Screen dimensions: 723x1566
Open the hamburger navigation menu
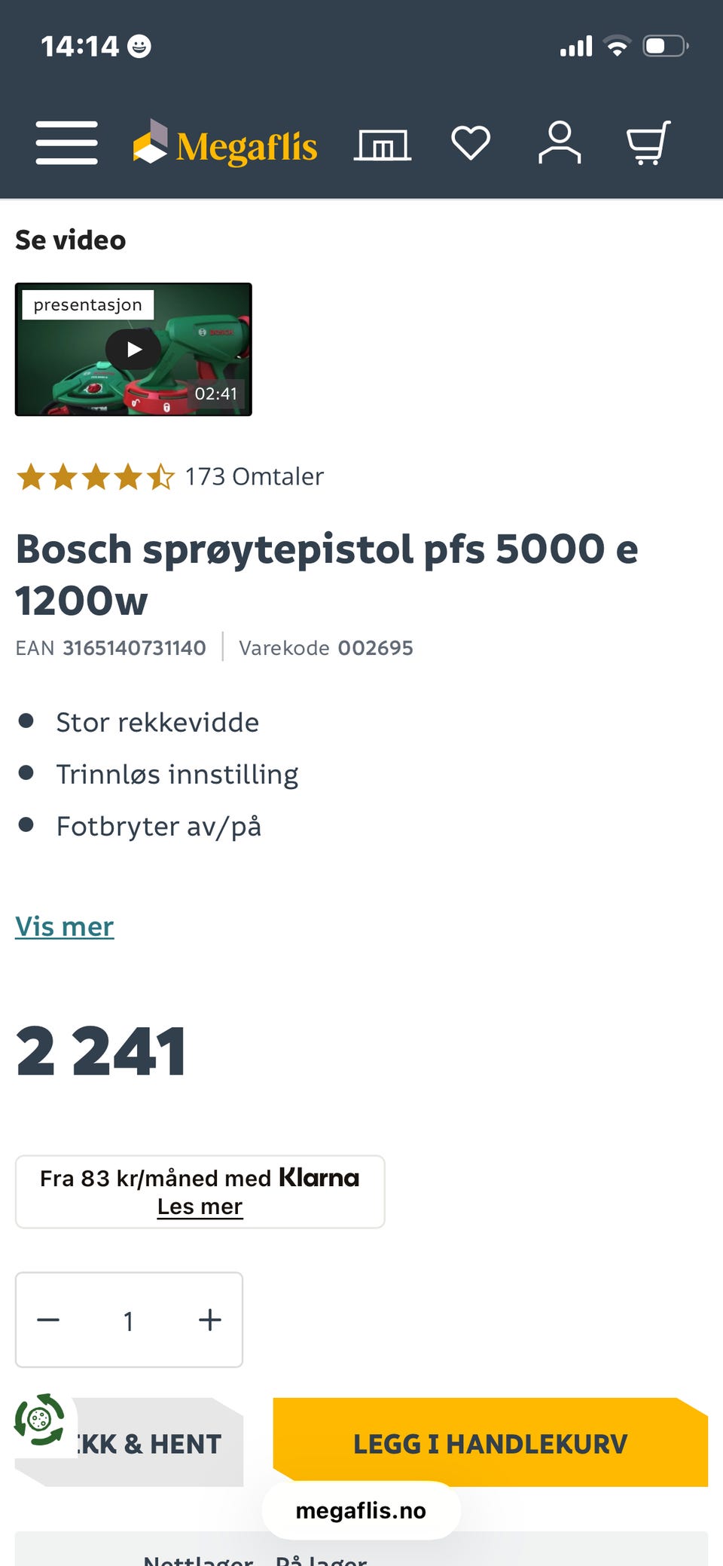[66, 142]
